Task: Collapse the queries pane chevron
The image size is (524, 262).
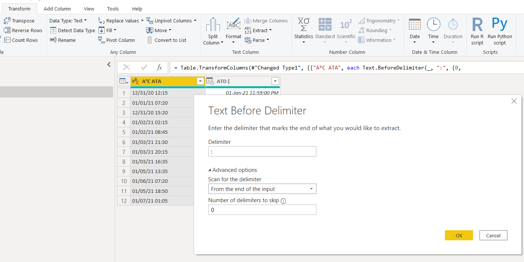Action: pos(109,65)
